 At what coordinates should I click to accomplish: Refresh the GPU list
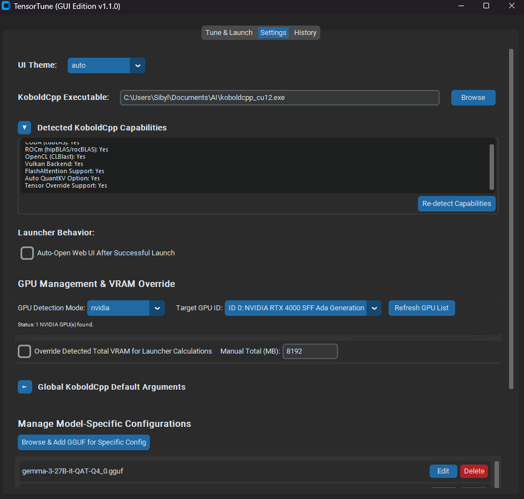pyautogui.click(x=421, y=308)
